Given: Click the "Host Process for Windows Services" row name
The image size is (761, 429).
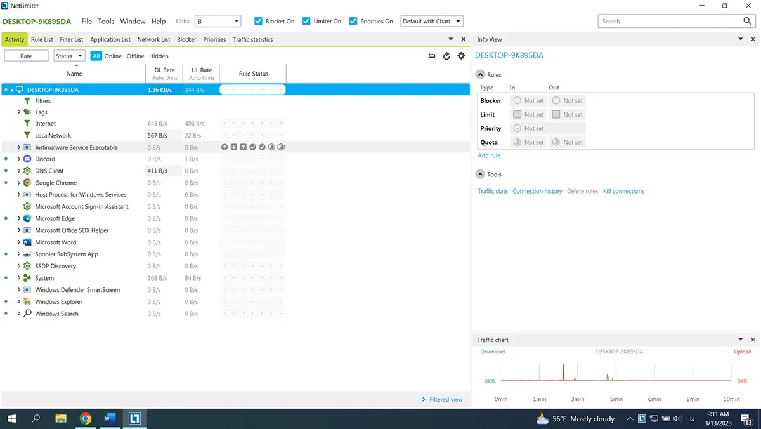Looking at the screenshot, I should click(x=81, y=195).
